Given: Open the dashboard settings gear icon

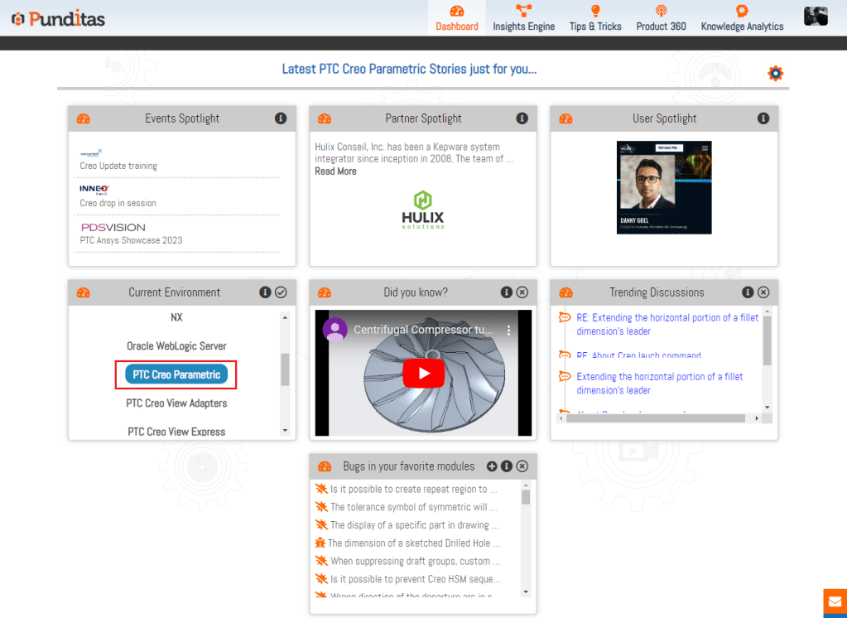Looking at the screenshot, I should [x=775, y=74].
